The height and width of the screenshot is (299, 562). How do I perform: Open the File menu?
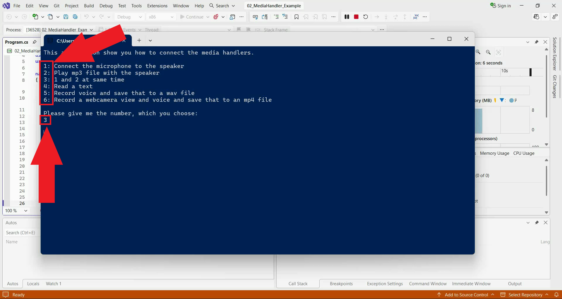point(17,6)
